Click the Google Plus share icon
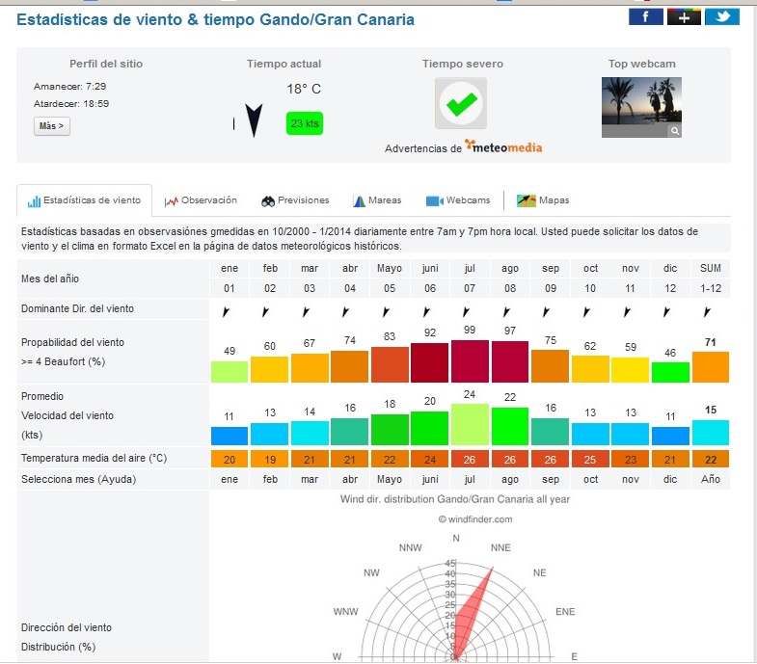The image size is (757, 664). pyautogui.click(x=684, y=17)
